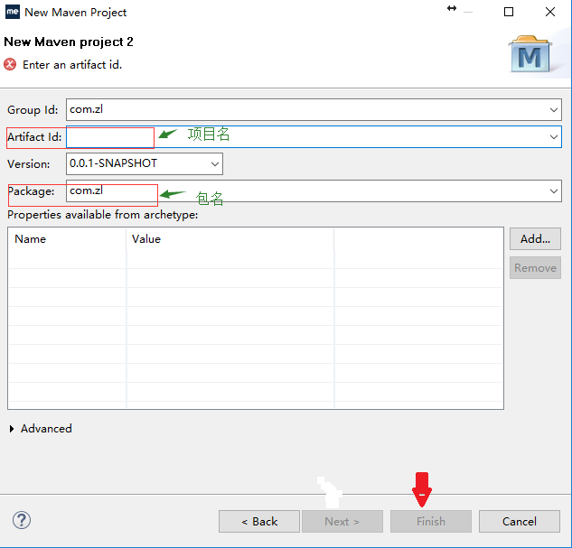Click the 'New Maven project 2' heading
Screen dimensions: 572x548
[69, 42]
